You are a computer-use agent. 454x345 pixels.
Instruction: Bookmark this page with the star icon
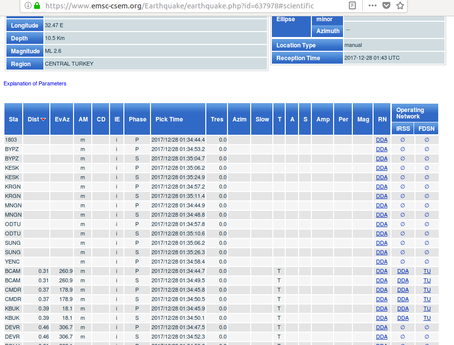click(400, 5)
